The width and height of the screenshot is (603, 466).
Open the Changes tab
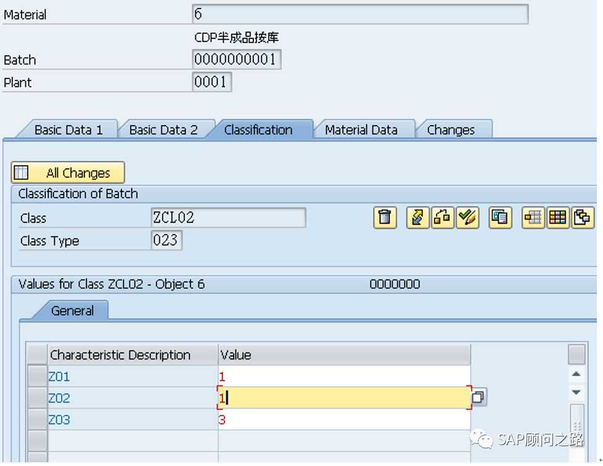pyautogui.click(x=451, y=130)
